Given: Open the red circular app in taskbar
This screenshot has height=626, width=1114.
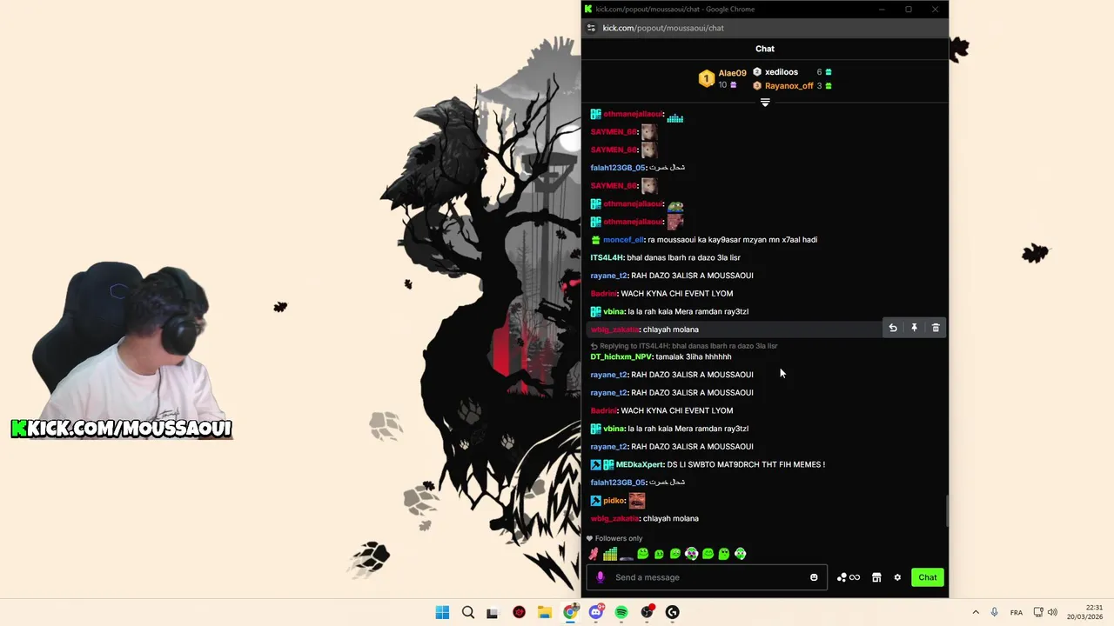Looking at the screenshot, I should 520,612.
